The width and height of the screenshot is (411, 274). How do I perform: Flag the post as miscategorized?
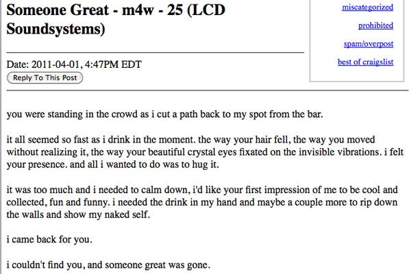[x=368, y=7]
